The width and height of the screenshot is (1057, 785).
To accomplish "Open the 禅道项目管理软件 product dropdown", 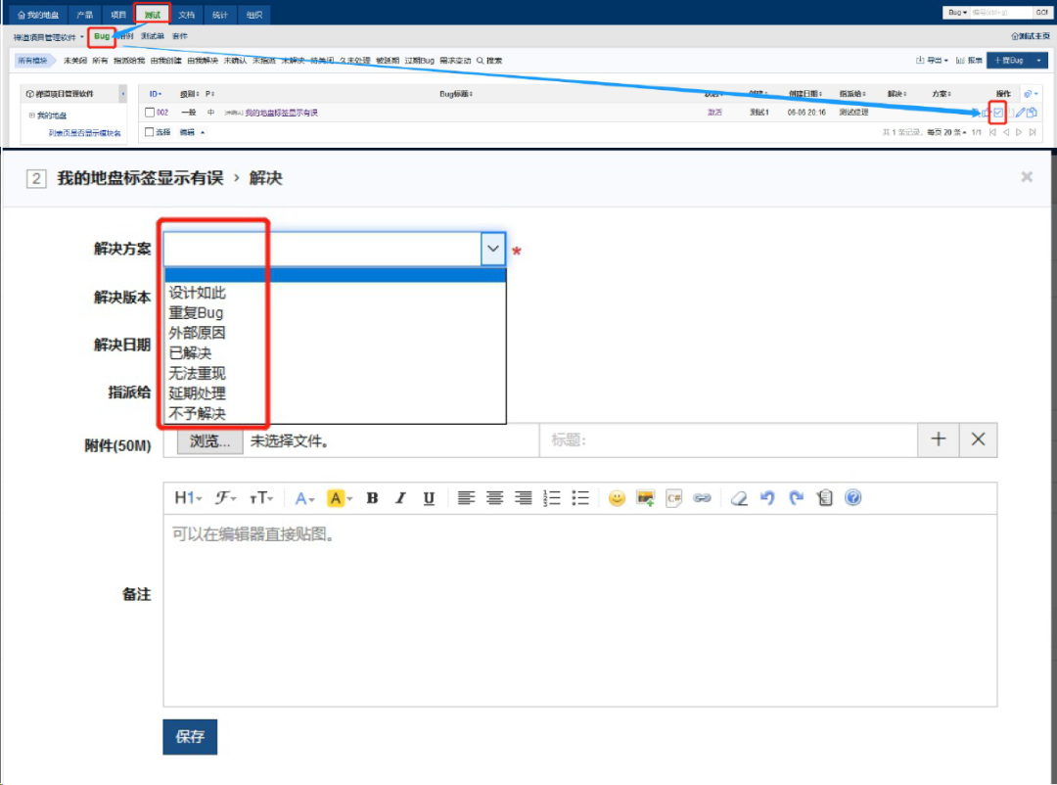I will point(48,37).
